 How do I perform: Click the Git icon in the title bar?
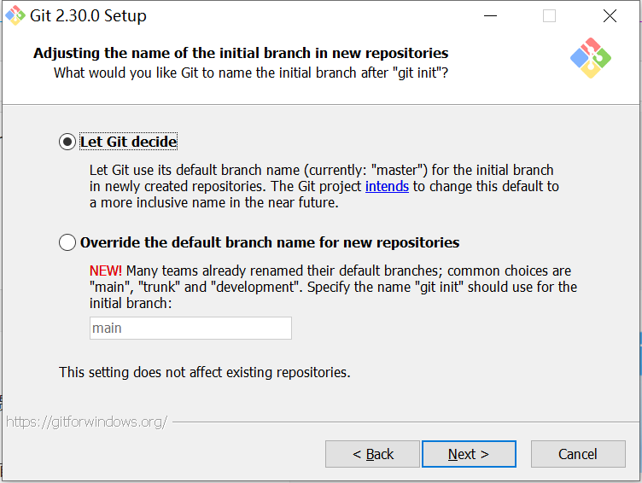click(15, 15)
